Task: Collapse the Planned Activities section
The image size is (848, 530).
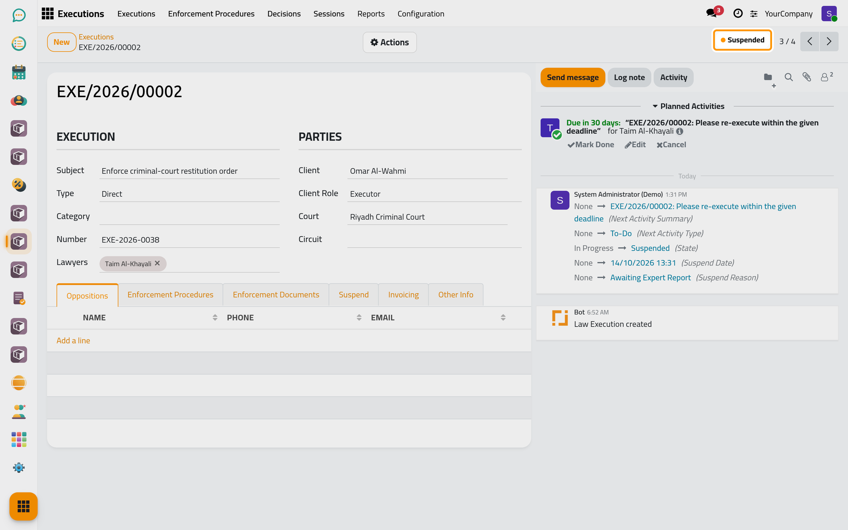Action: (688, 106)
